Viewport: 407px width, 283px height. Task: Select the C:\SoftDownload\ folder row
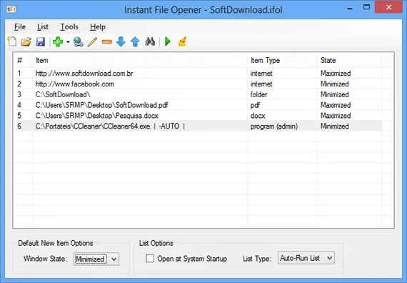click(x=198, y=94)
